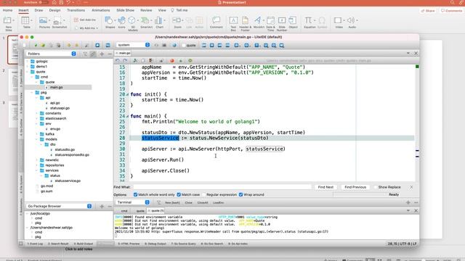The height and width of the screenshot is (261, 465).
Task: Expand the demo1 folder
Action: [28, 67]
